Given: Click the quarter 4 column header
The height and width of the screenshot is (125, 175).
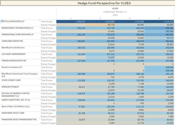Looking at the screenshot, I should pos(159,18).
